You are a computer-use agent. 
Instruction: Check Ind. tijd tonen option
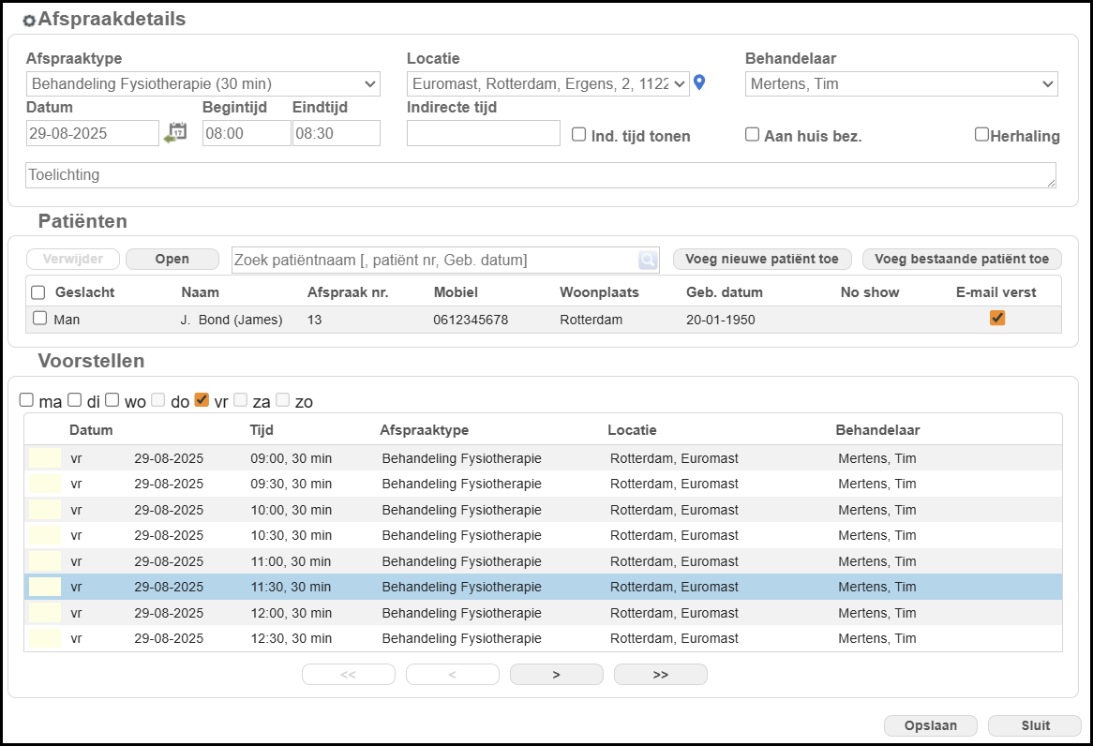[579, 135]
